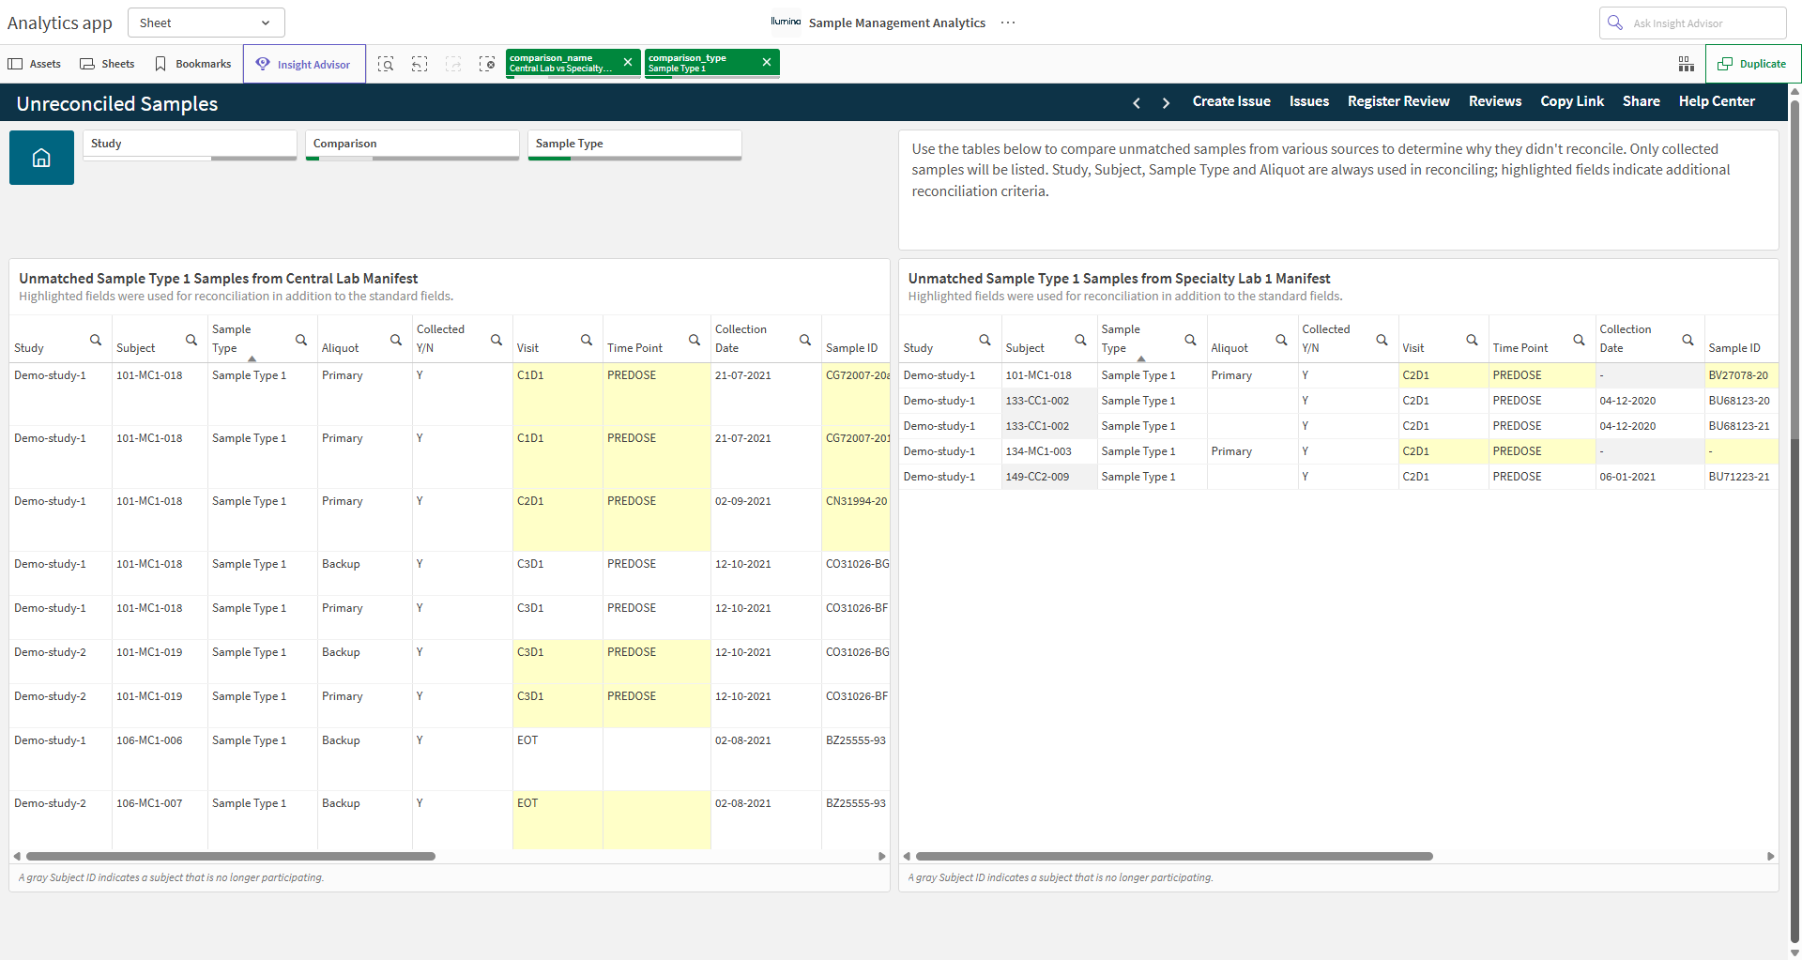Open the comparison_type Sample Type 1 chip

700,63
